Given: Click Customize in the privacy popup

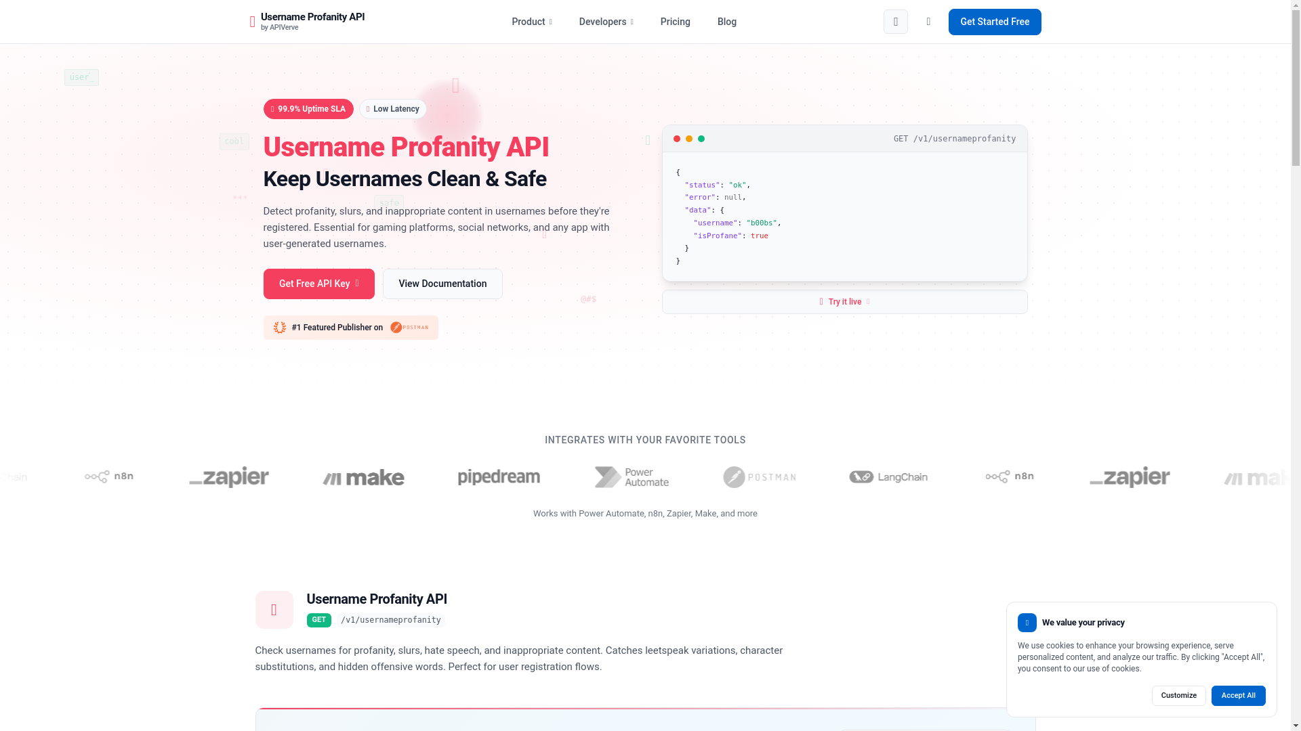Looking at the screenshot, I should coord(1178,696).
